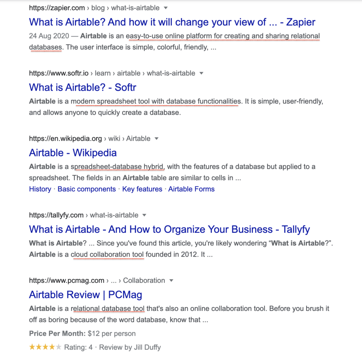Open the "Airtable Review | PCMag" article
Viewport: 362px width, 364px height.
tap(85, 295)
